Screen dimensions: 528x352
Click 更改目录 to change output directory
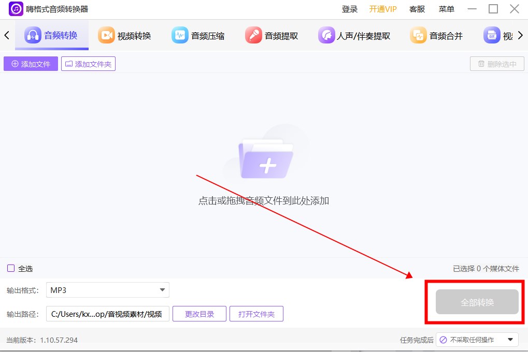click(199, 313)
